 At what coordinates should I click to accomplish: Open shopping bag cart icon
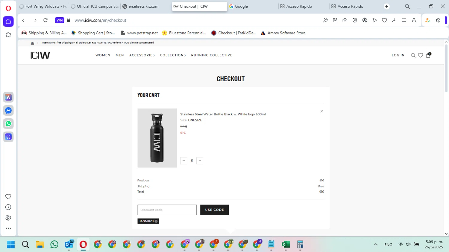428,55
